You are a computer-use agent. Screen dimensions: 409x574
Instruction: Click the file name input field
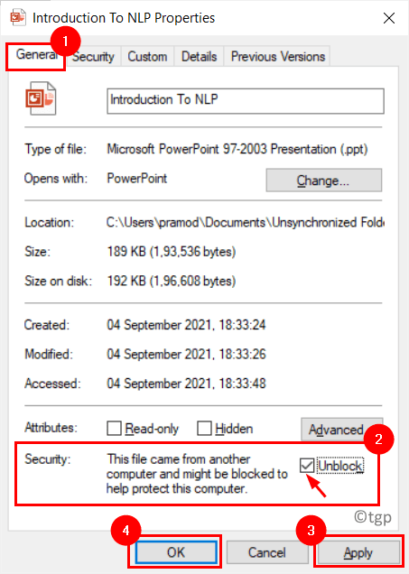coord(246,101)
